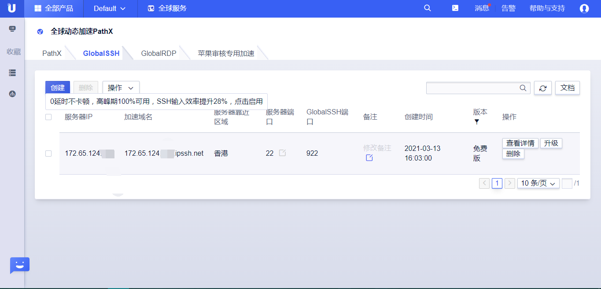This screenshot has height=289, width=601.
Task: Open the CloudShell terminal icon
Action: 455,8
